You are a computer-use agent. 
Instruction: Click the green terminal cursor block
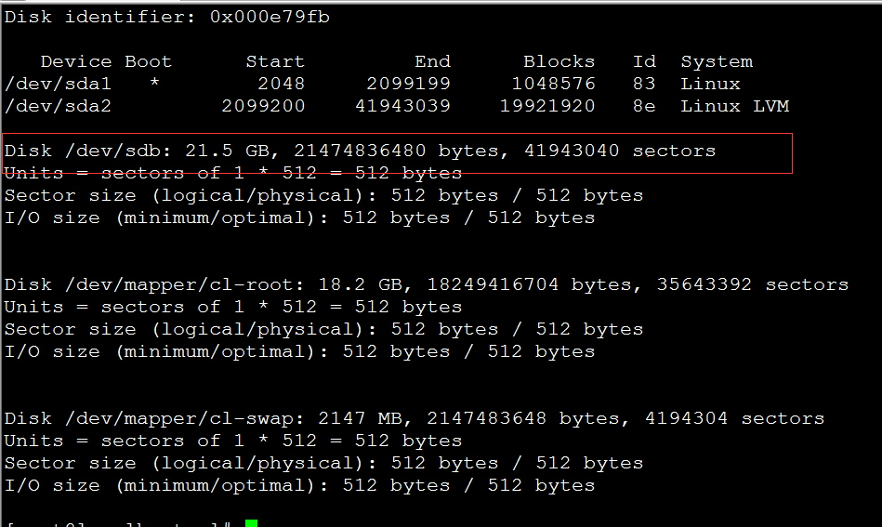(x=251, y=522)
